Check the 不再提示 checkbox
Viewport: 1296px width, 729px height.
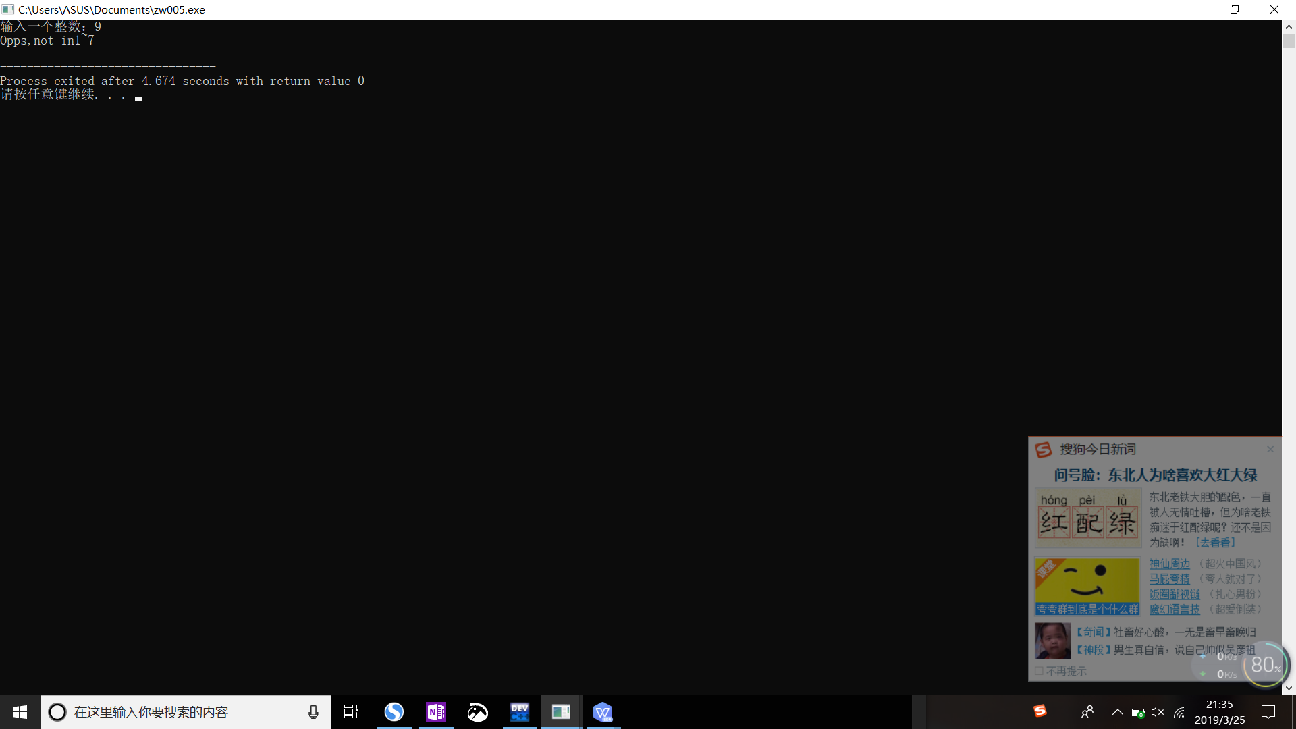1039,671
